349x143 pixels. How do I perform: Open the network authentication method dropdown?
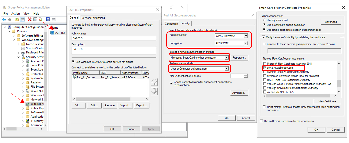click(226, 58)
